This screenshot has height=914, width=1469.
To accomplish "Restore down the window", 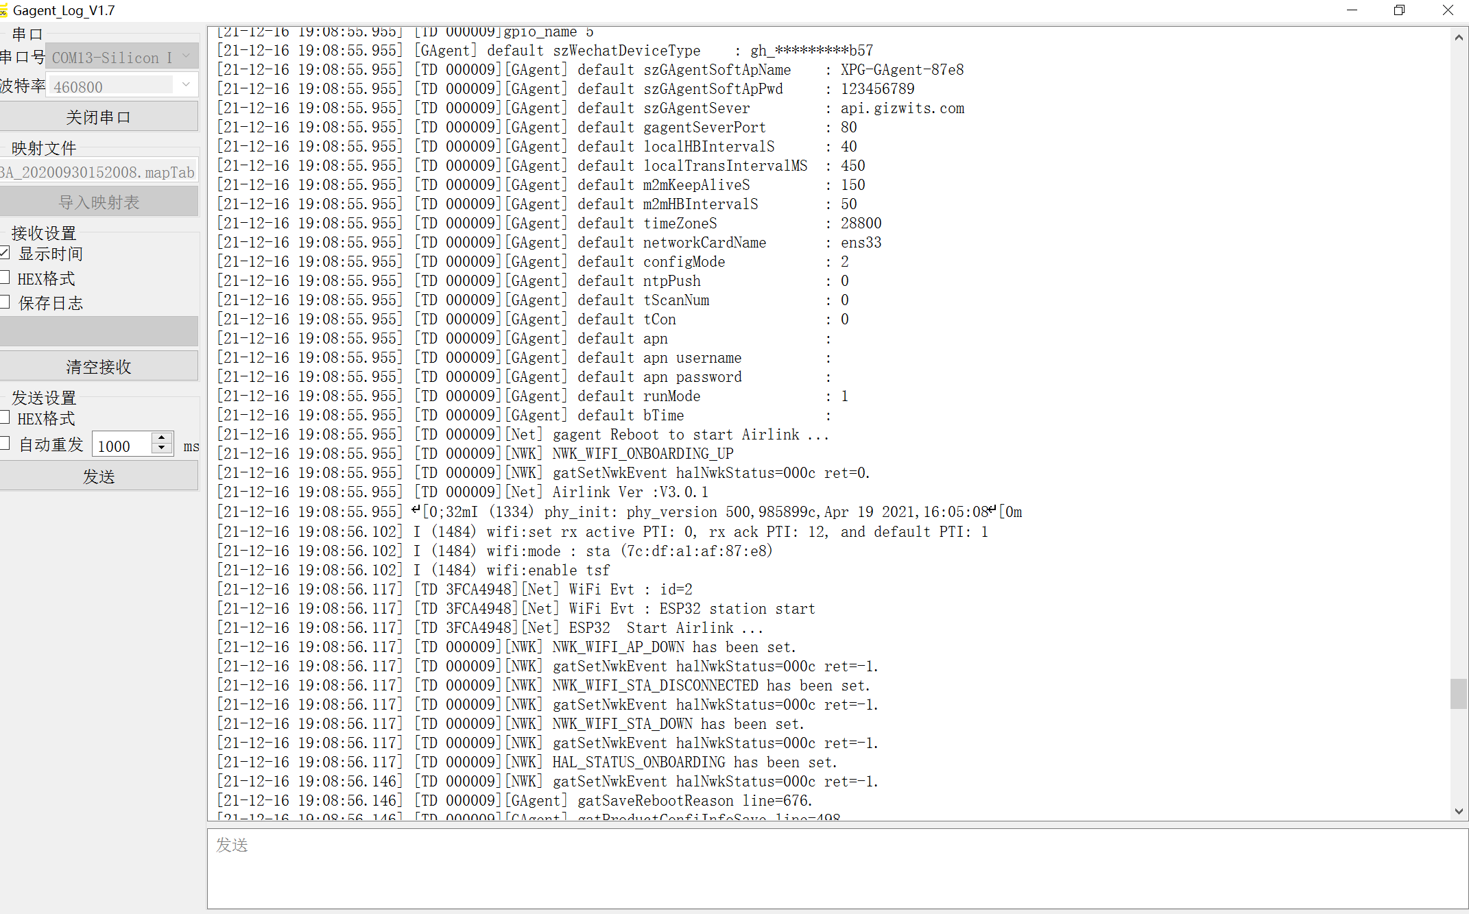I will (1399, 10).
